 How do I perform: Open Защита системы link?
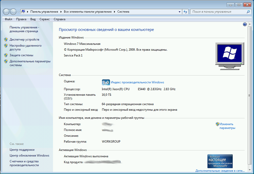[x=21, y=55]
